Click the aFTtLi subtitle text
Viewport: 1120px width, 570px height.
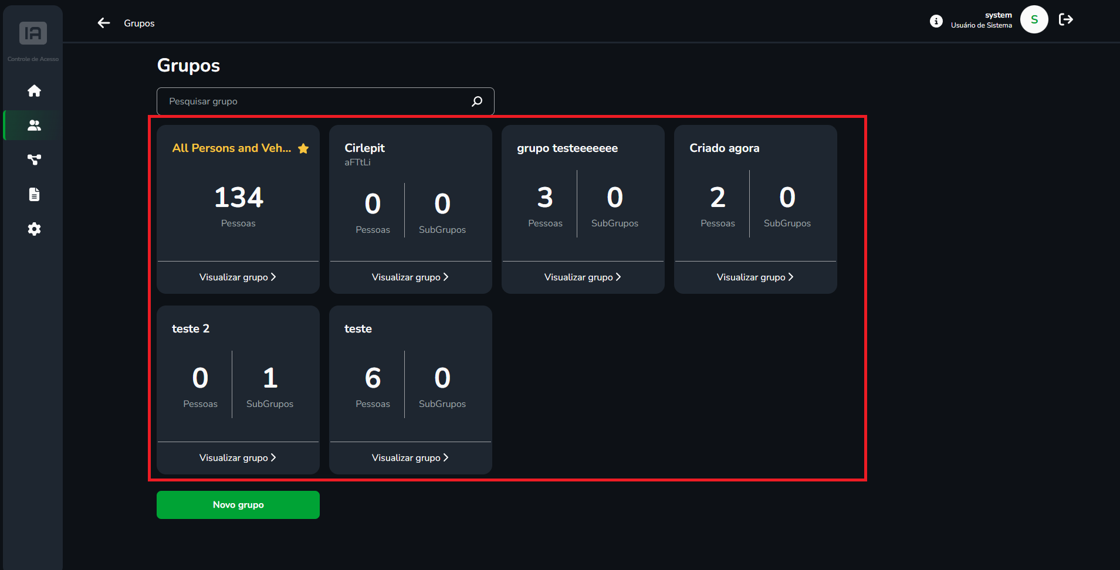(358, 162)
